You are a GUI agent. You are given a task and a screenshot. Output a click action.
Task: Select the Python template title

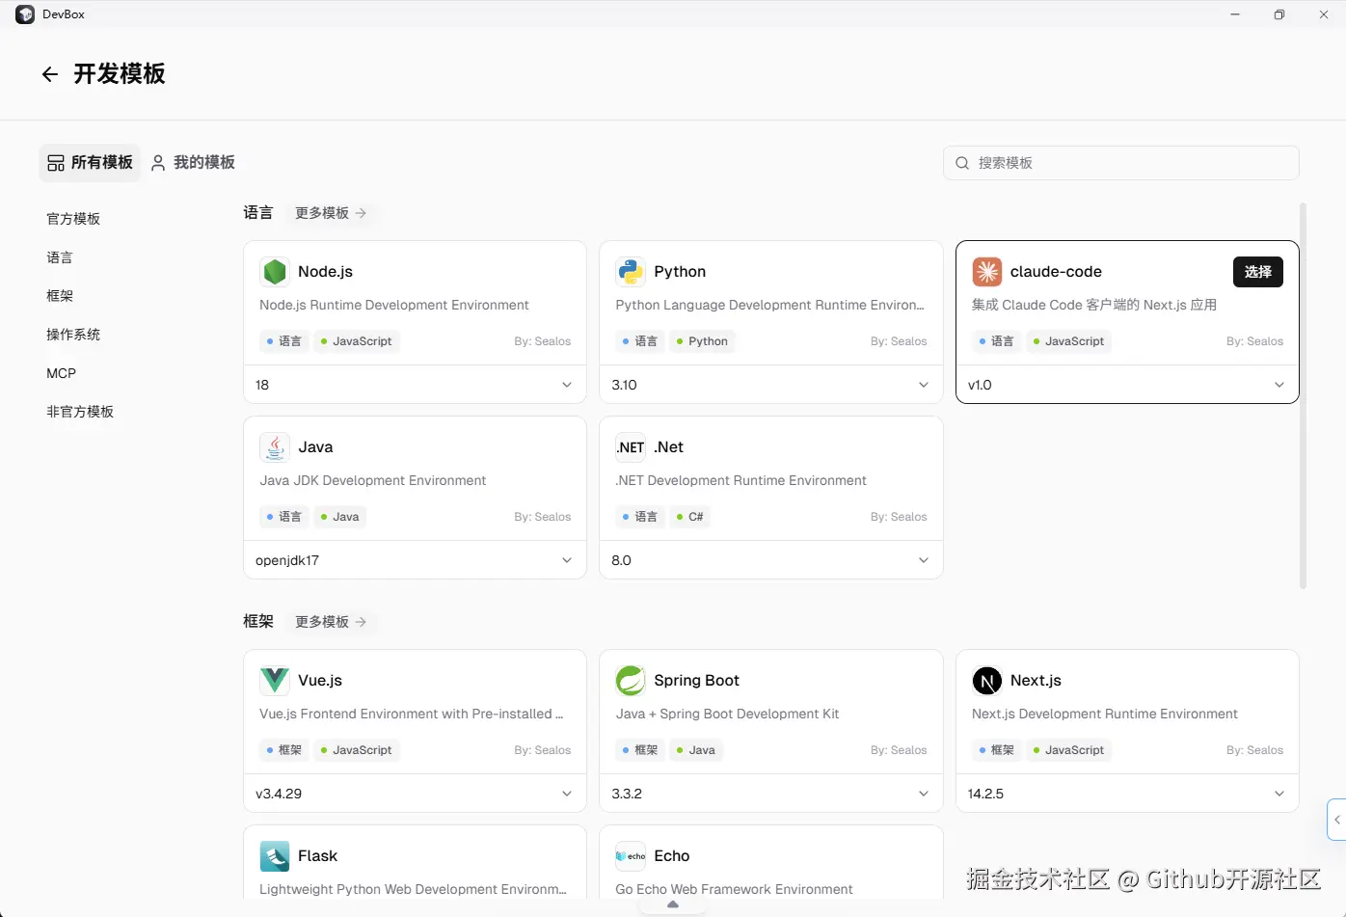[x=680, y=272]
